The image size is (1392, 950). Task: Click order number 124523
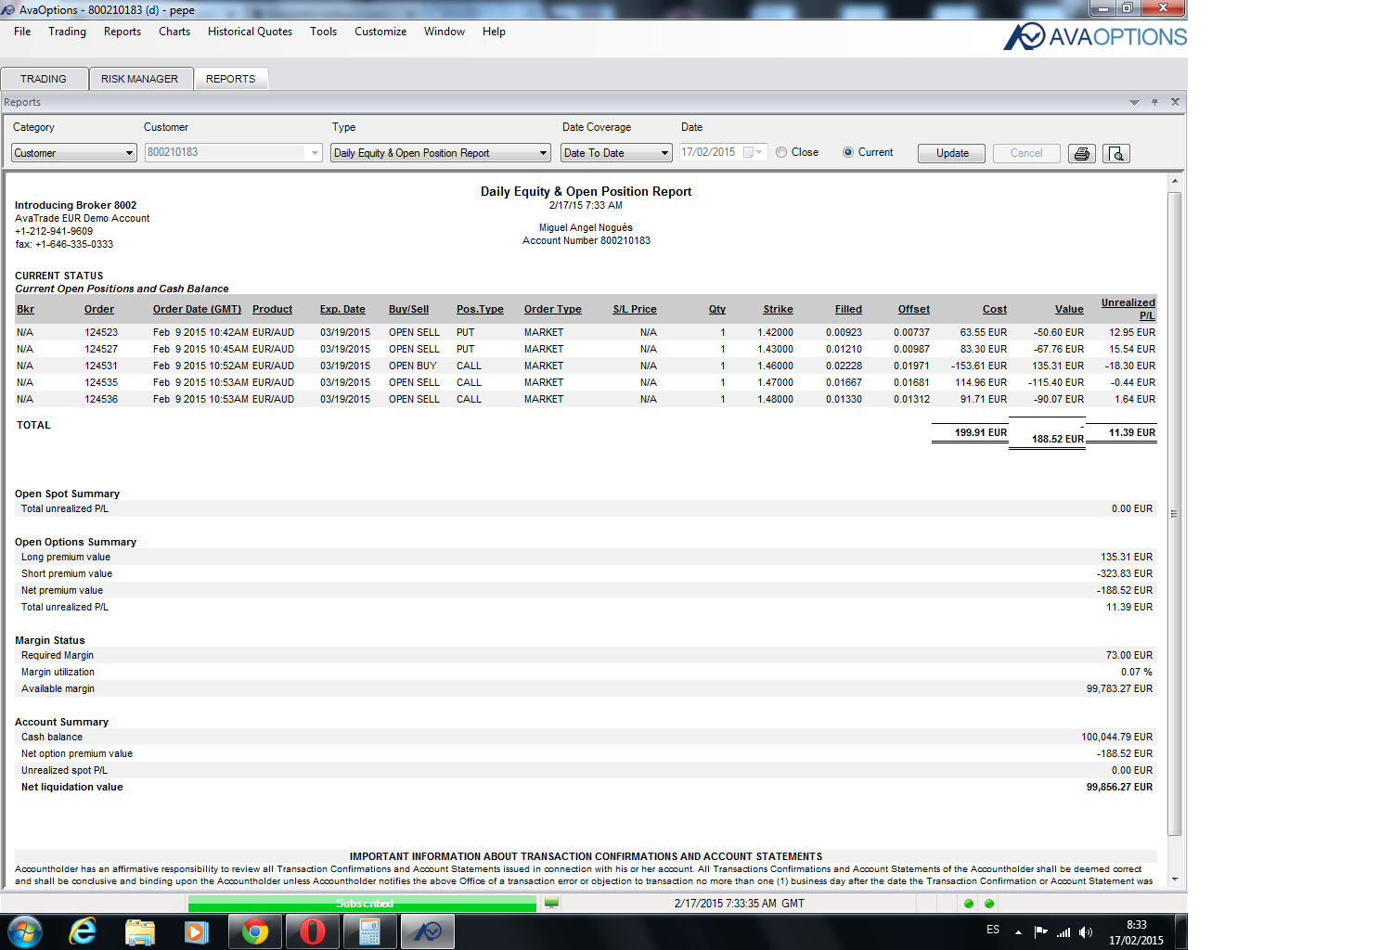pyautogui.click(x=101, y=332)
